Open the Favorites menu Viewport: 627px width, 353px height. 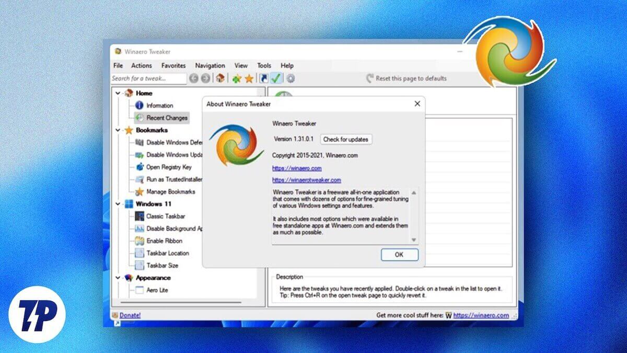click(173, 65)
